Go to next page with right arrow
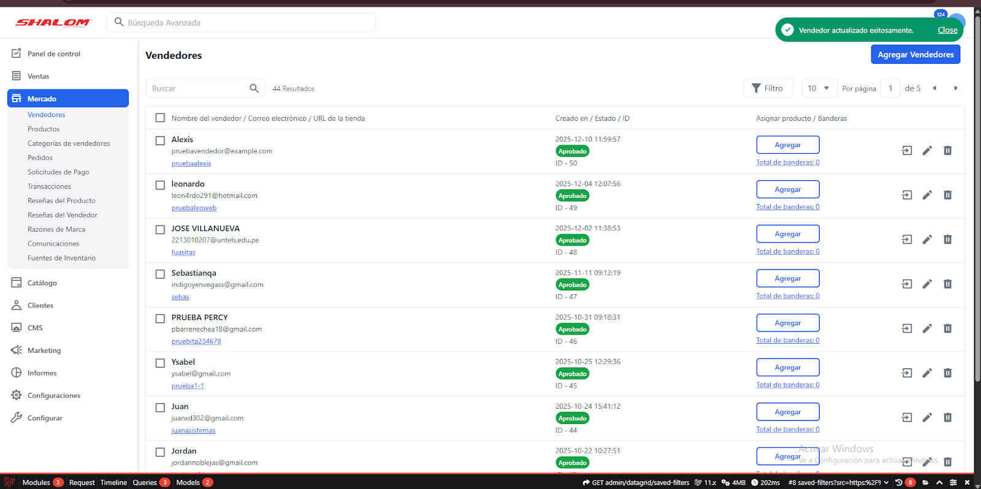The image size is (981, 489). tap(955, 88)
